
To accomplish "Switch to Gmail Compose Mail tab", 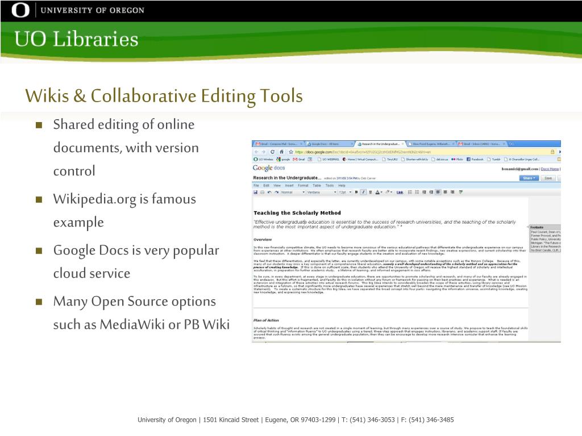I will click(x=278, y=144).
